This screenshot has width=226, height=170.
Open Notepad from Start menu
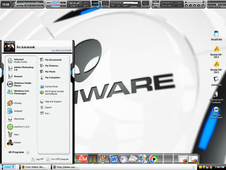pyautogui.click(x=15, y=111)
